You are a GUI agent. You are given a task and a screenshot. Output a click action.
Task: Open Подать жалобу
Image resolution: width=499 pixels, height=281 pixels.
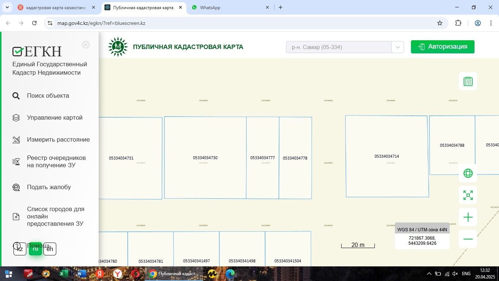click(49, 187)
